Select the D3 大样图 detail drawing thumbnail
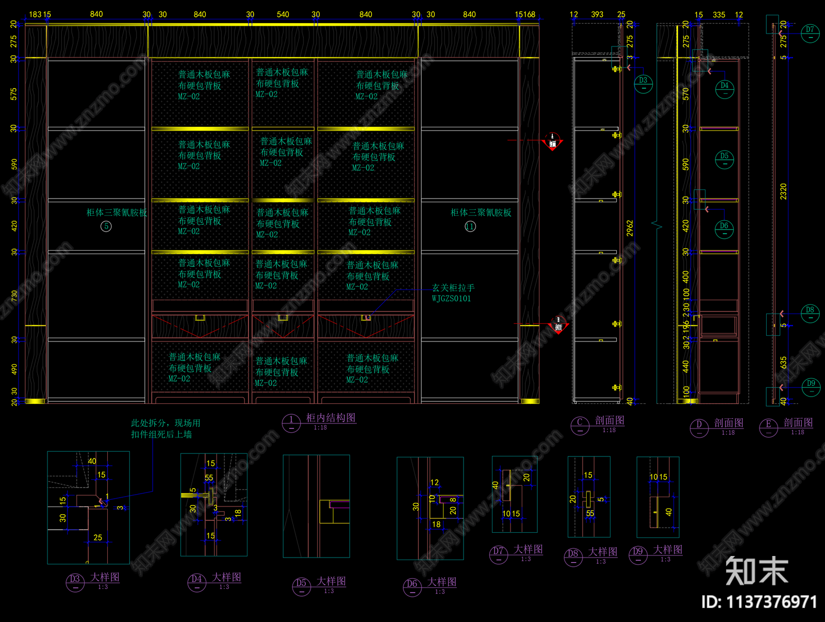The height and width of the screenshot is (622, 825). [x=88, y=508]
